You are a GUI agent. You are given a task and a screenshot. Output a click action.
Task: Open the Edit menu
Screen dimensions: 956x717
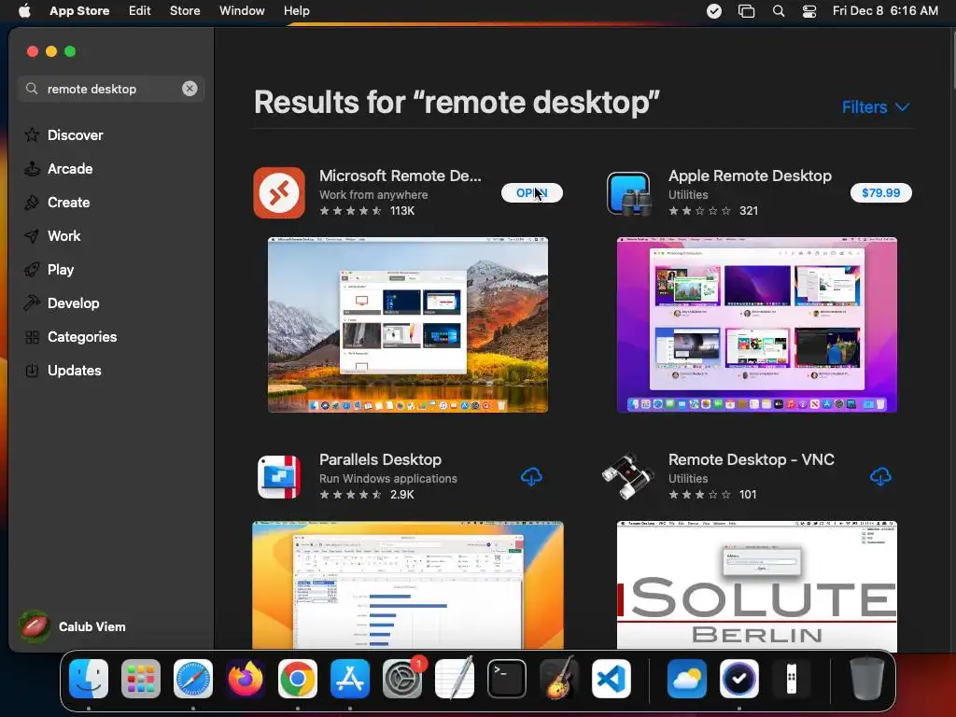(140, 10)
